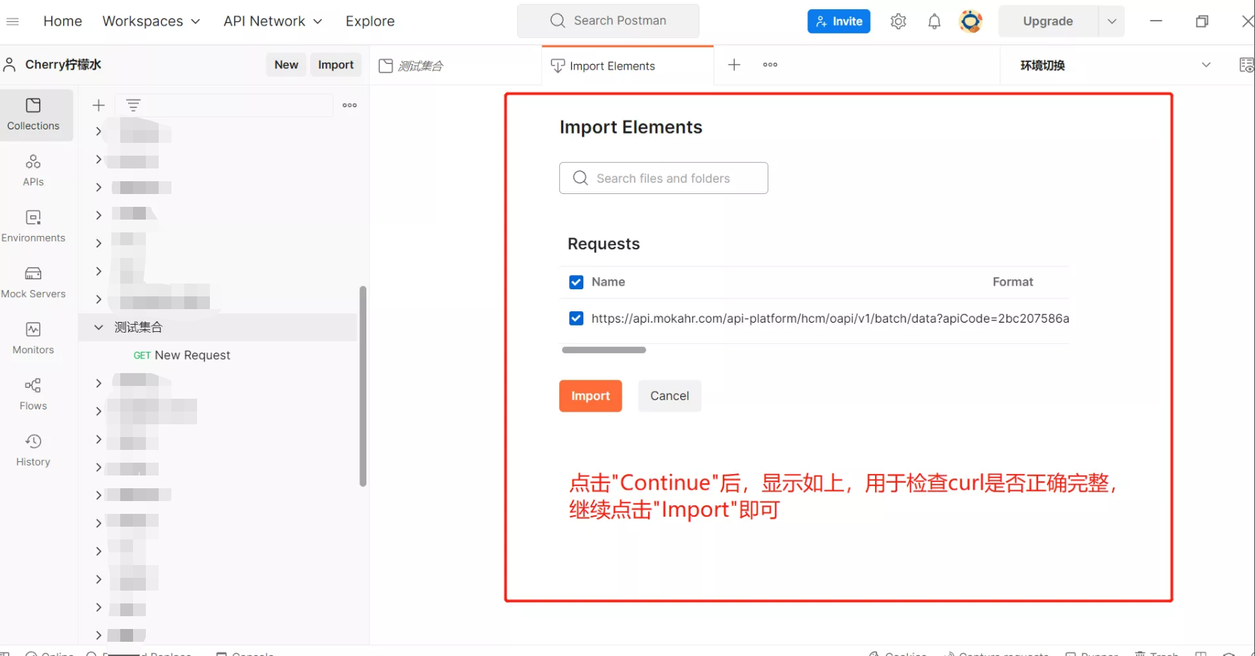Open GET New Request in the tree
This screenshot has height=656, width=1255.
click(x=181, y=355)
